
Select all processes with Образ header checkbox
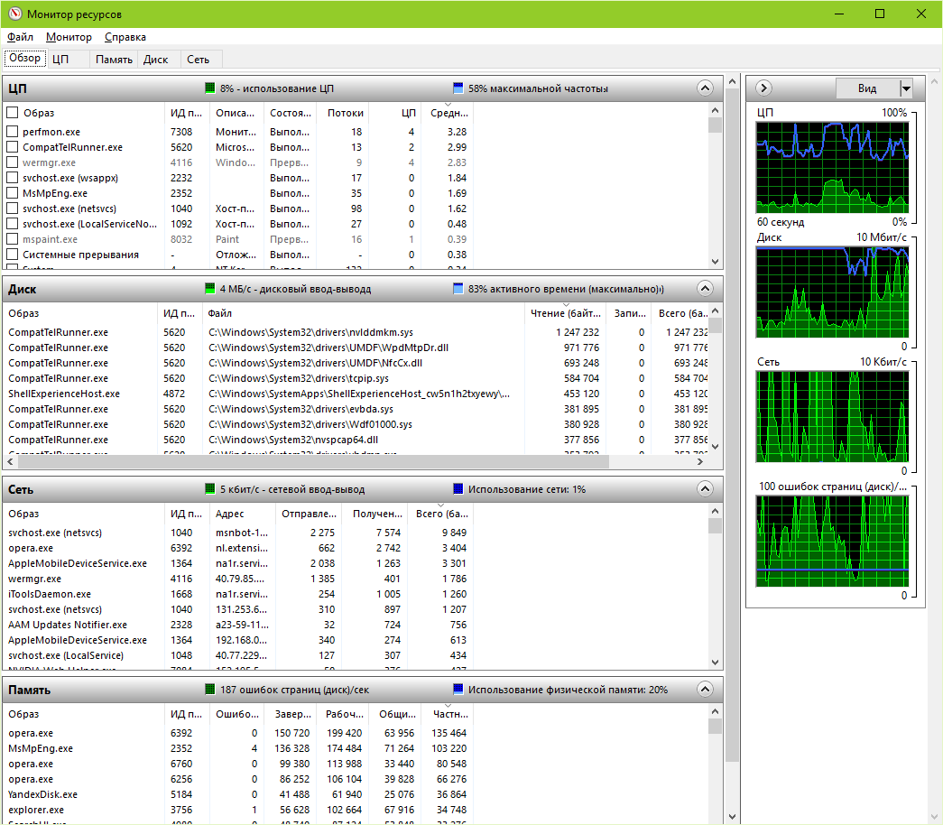pos(13,113)
